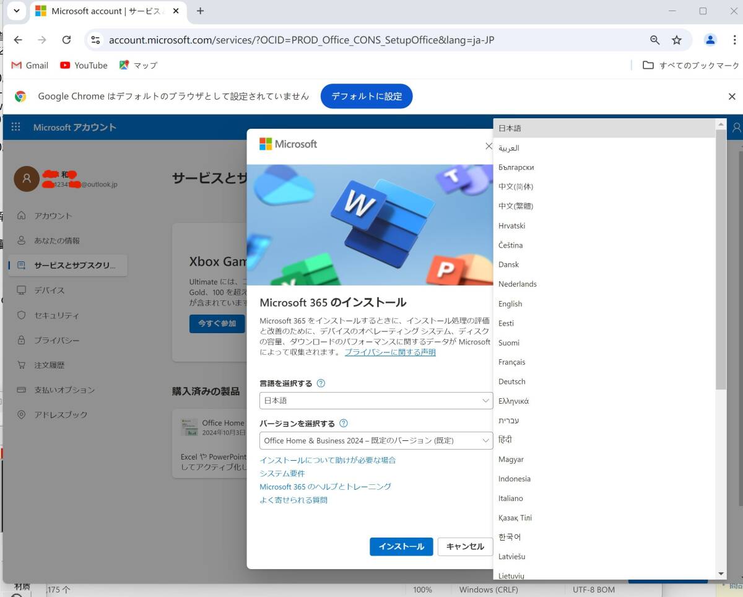Click the Chrome forward arrow

42,40
